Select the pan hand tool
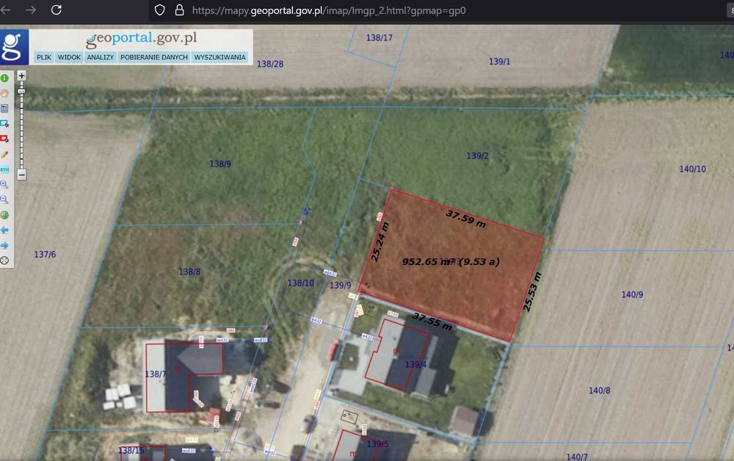The height and width of the screenshot is (461, 734). (x=4, y=93)
